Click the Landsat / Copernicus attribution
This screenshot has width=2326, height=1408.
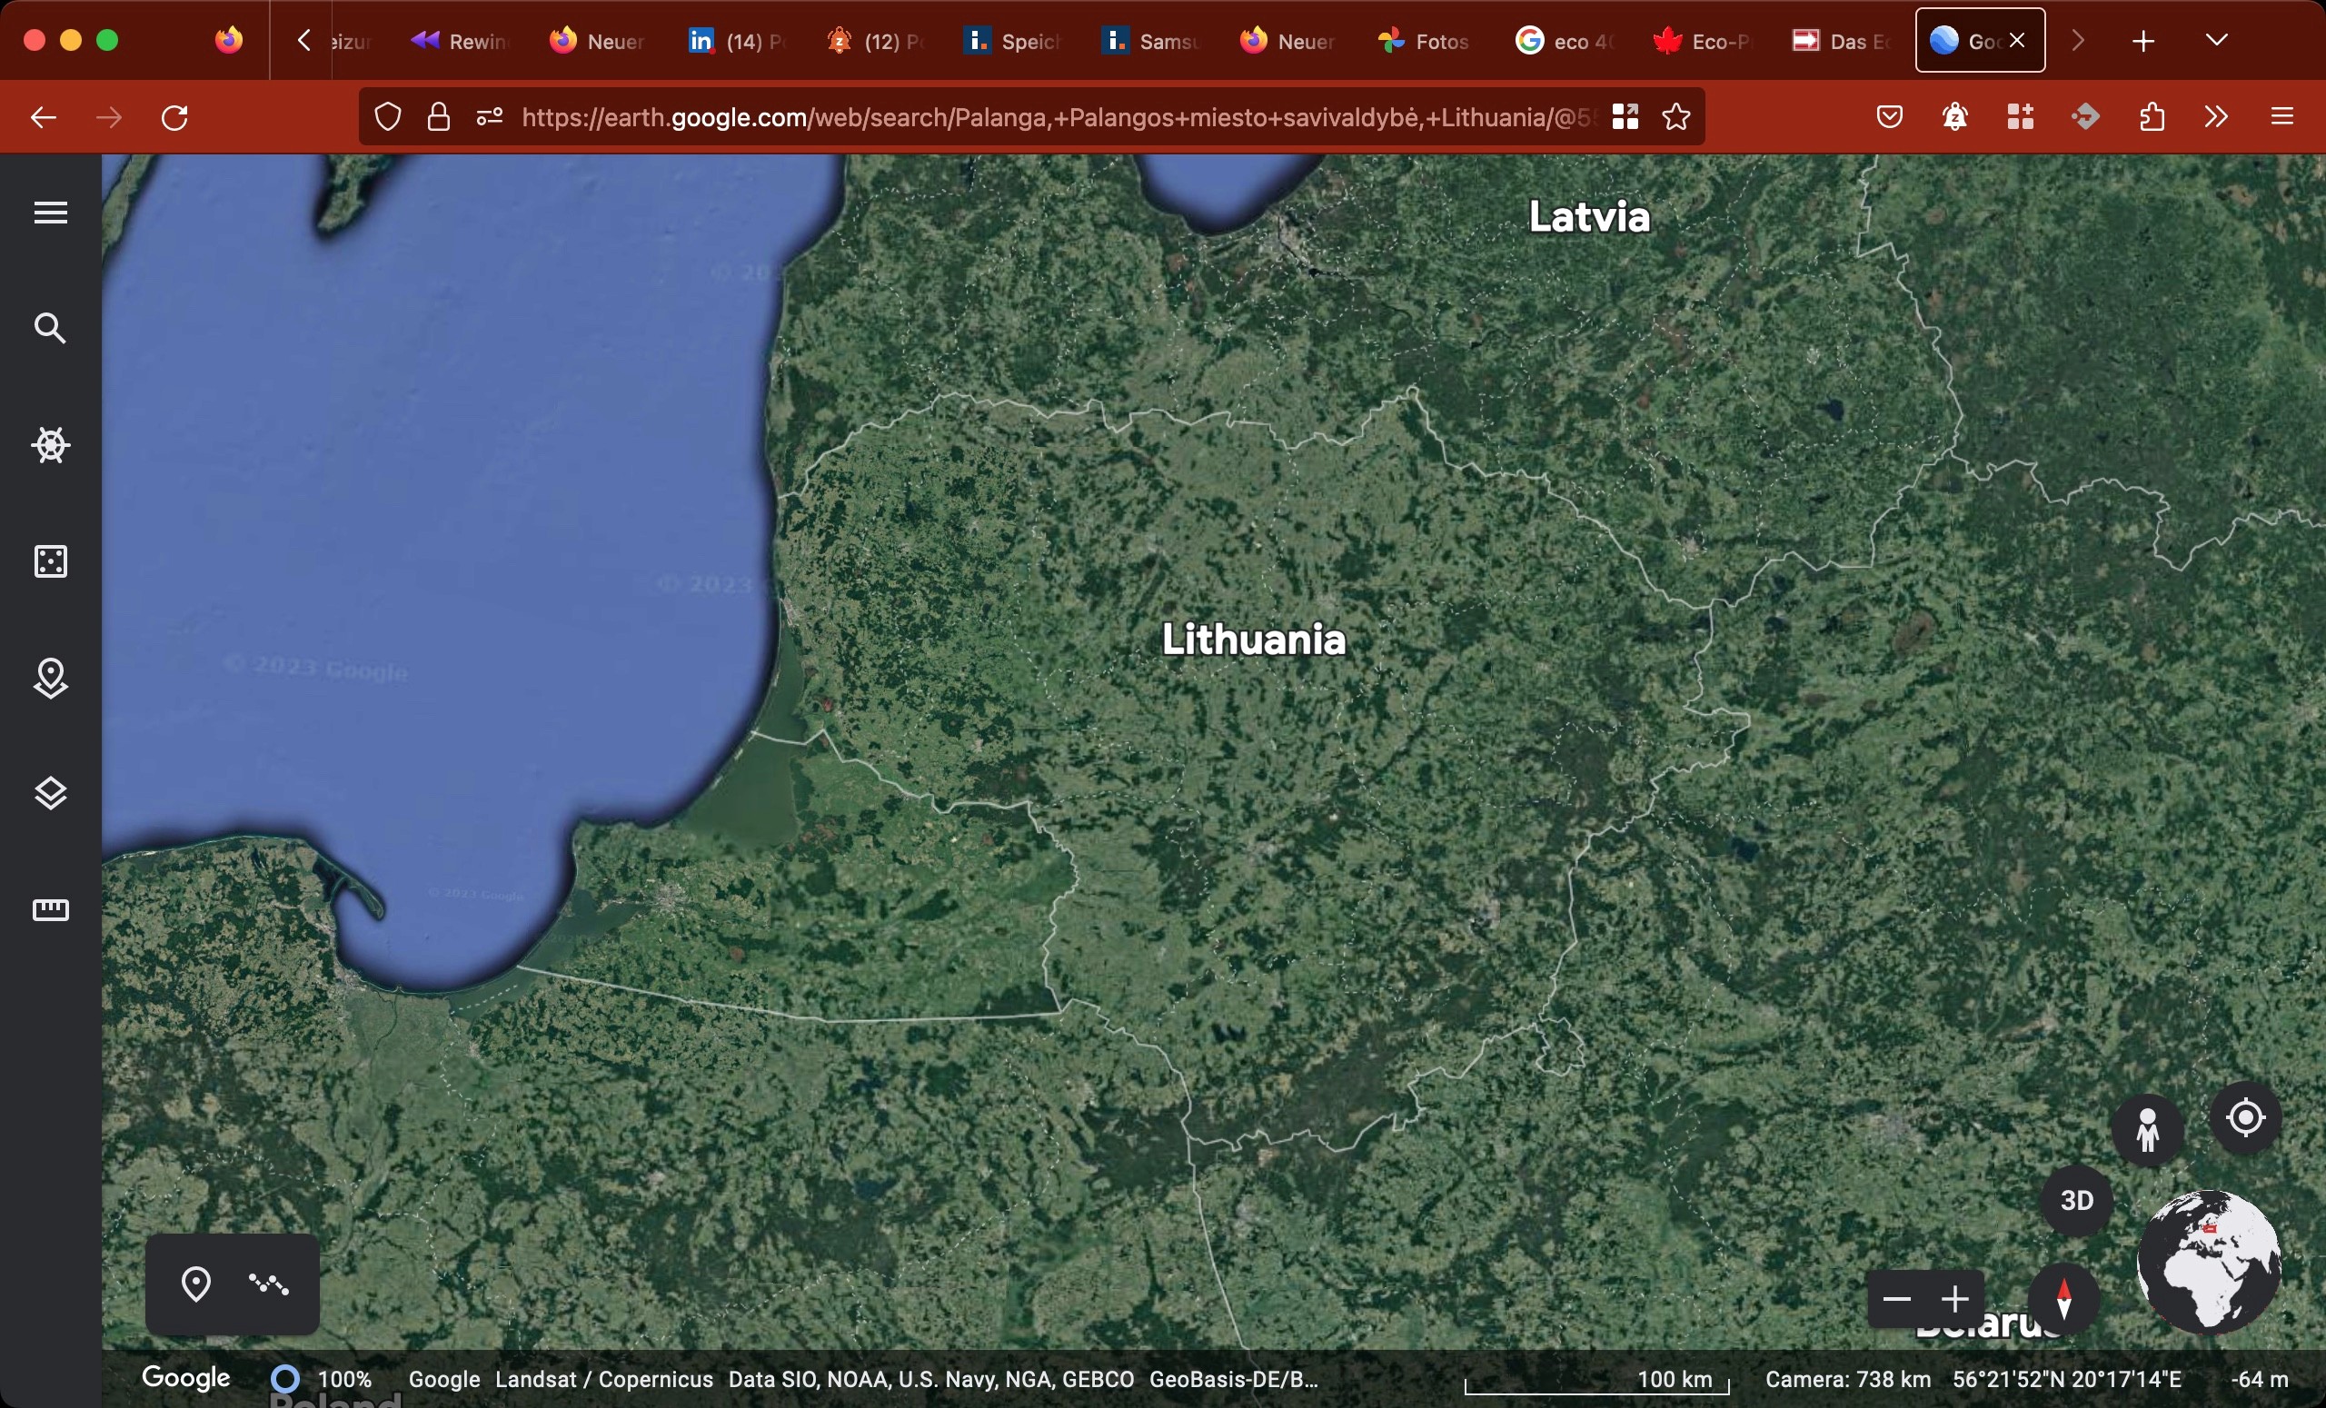(604, 1380)
